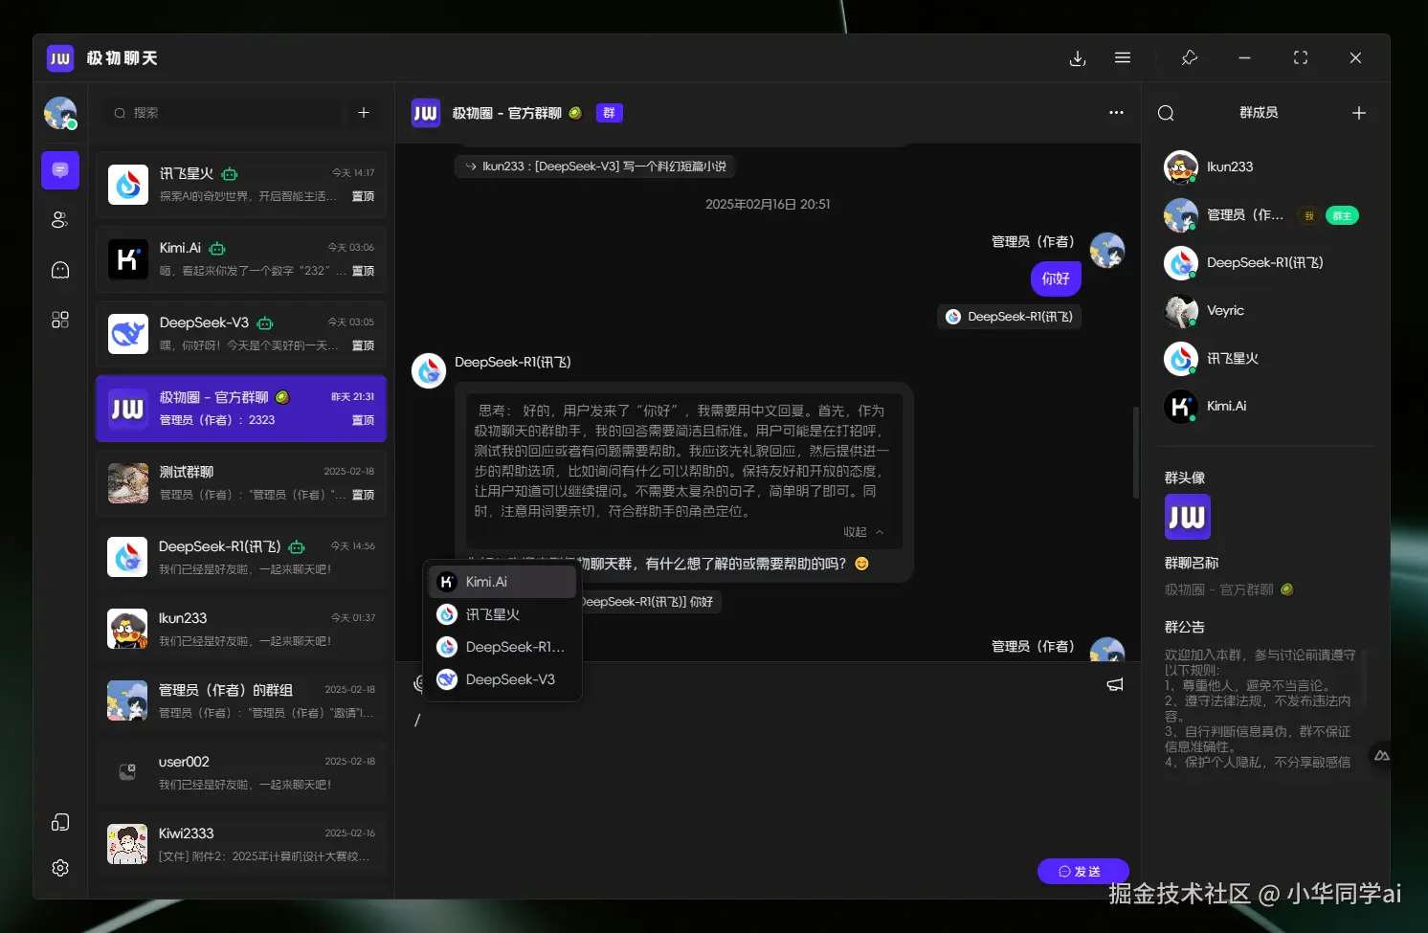The image size is (1428, 933).
Task: Click the 群成员 panel title
Action: coord(1259,113)
